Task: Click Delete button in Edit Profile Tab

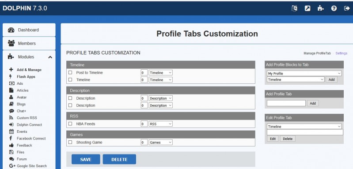Action: pos(288,139)
